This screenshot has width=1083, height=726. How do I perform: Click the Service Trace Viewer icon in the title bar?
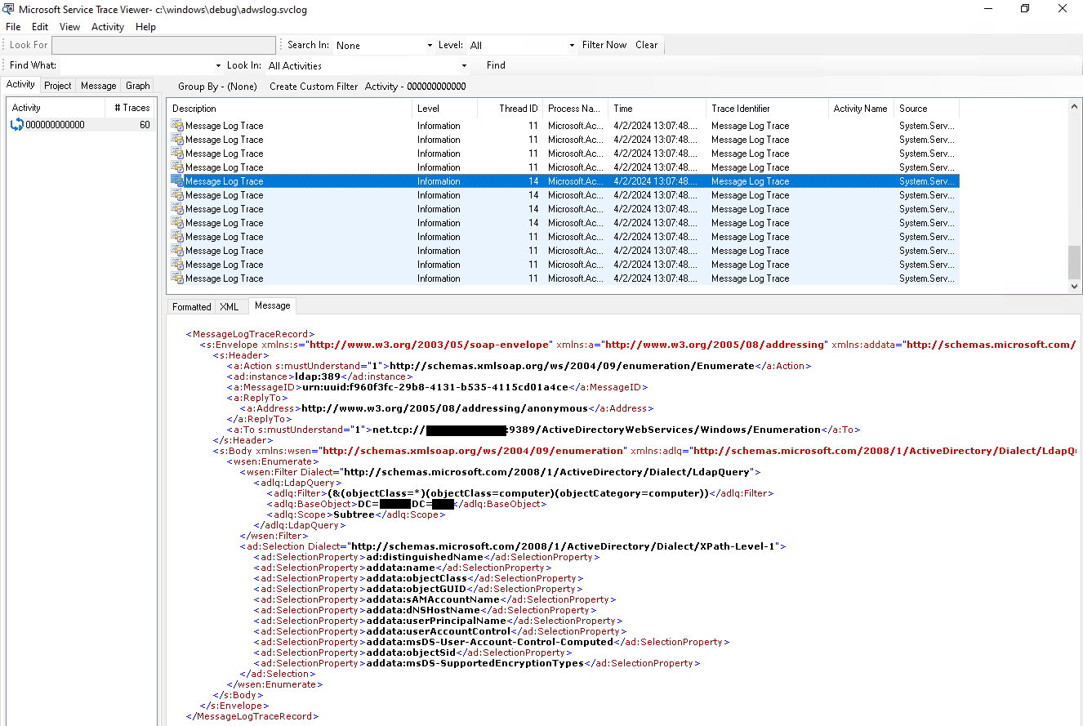click(x=9, y=8)
